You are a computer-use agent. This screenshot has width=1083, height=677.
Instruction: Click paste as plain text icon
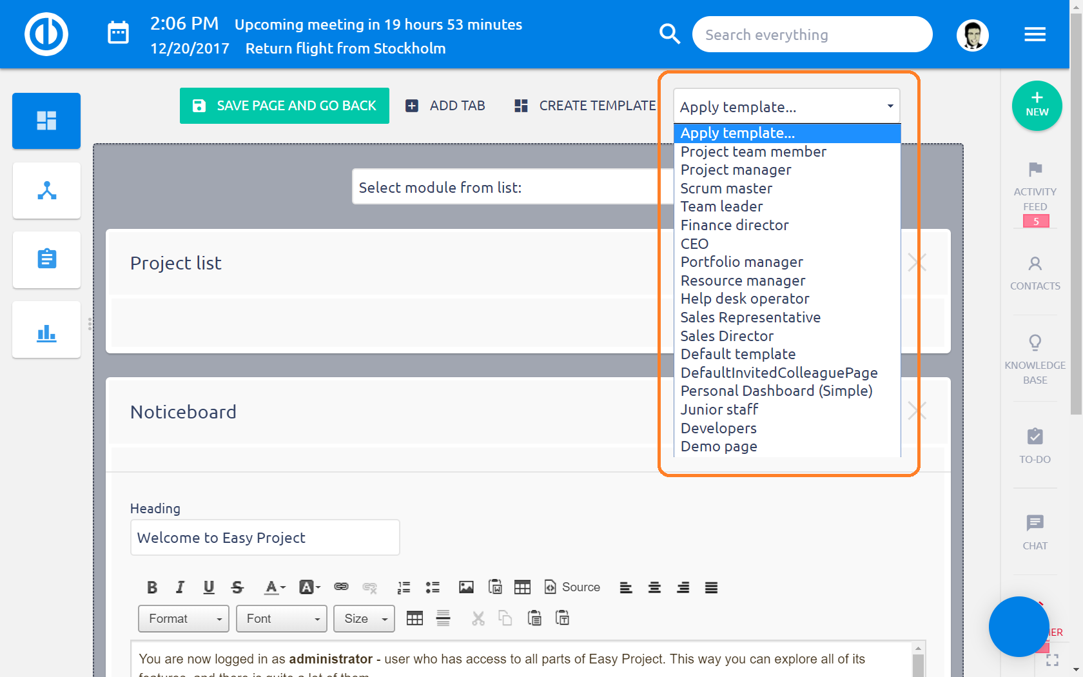tap(563, 619)
